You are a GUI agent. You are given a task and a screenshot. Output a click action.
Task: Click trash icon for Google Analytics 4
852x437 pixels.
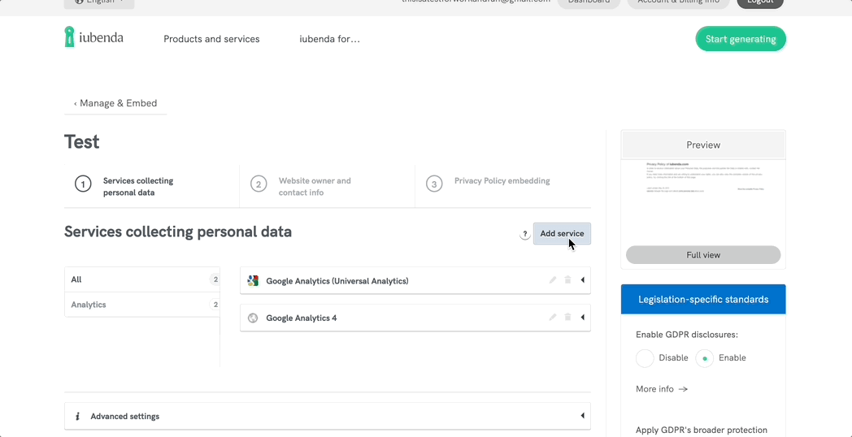[x=567, y=318]
